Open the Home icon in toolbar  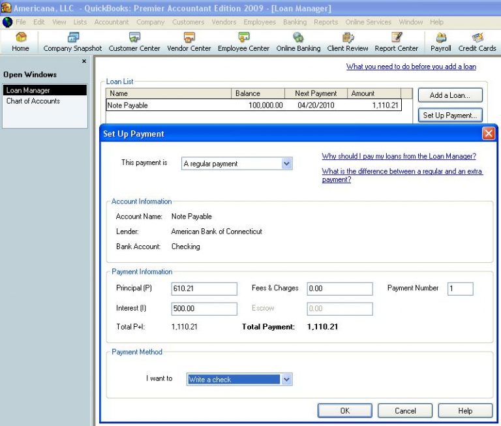click(x=20, y=42)
